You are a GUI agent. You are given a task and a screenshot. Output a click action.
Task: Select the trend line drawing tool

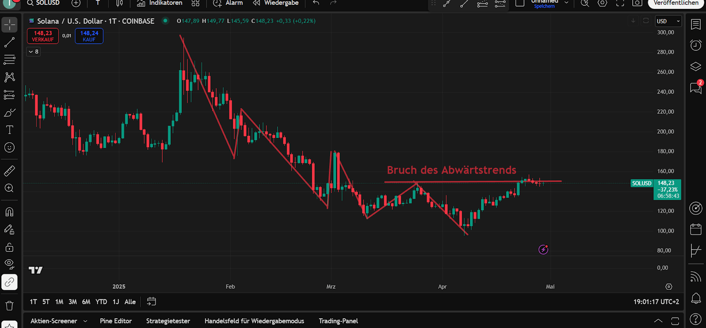coord(9,42)
